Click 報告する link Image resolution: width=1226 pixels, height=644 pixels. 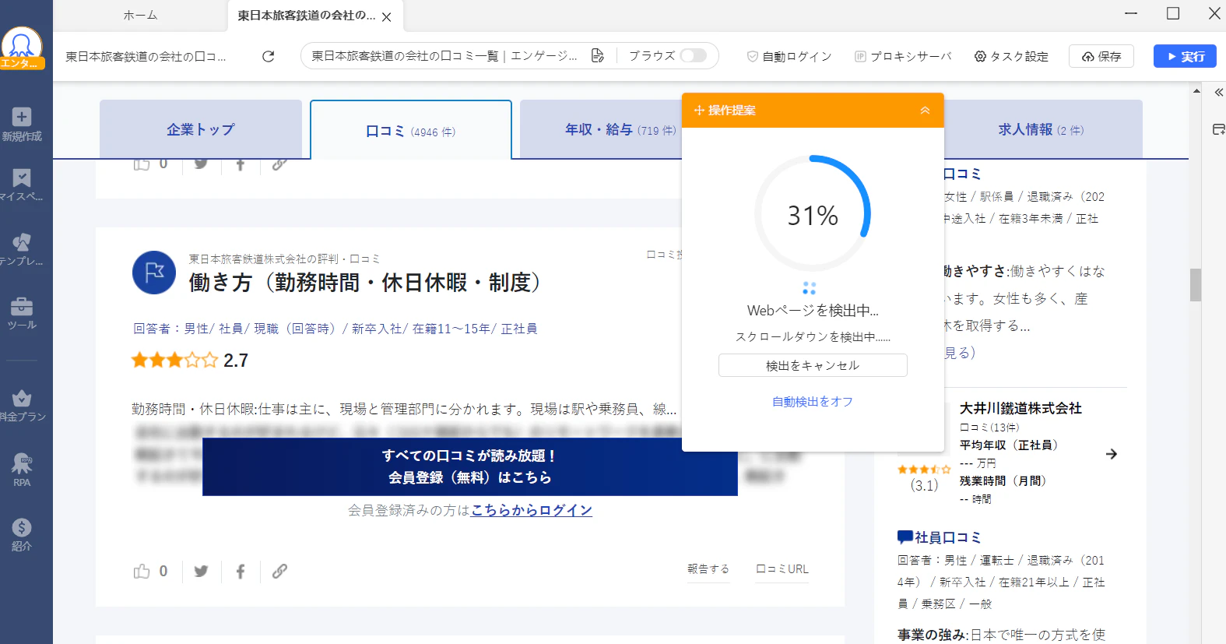[x=708, y=569]
